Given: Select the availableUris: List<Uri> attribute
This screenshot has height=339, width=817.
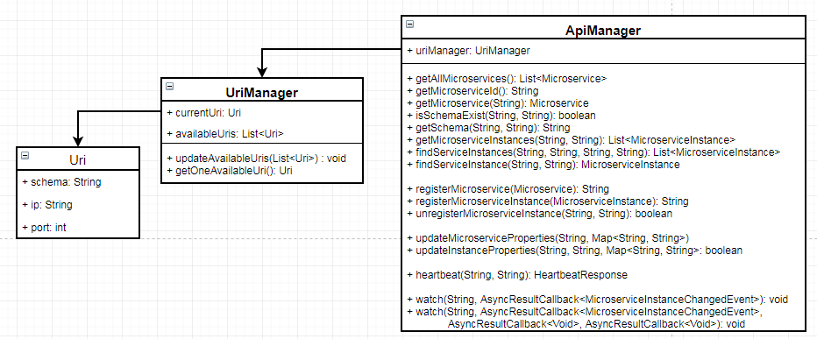Looking at the screenshot, I should (x=225, y=134).
